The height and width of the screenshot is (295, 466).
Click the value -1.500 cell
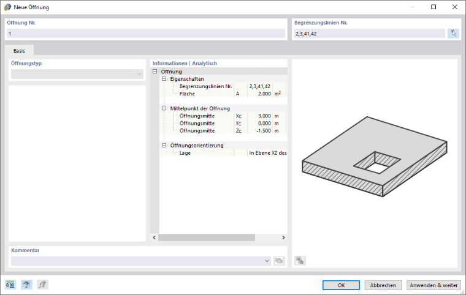point(260,131)
